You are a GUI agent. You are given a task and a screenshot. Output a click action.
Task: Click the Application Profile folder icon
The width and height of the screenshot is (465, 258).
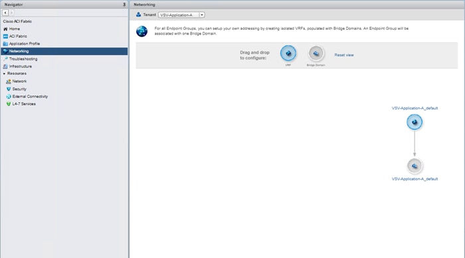5,44
